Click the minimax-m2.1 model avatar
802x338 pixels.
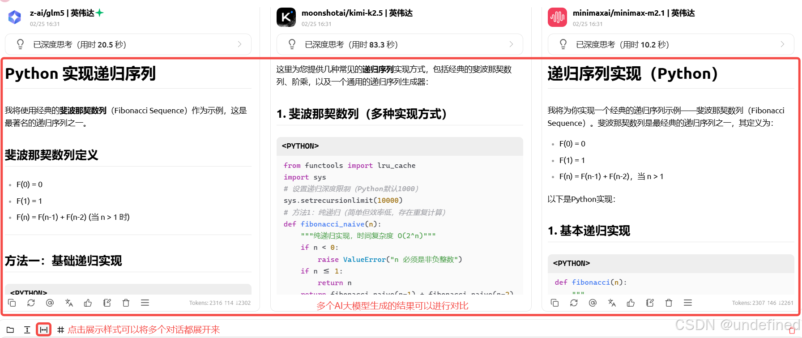point(557,17)
